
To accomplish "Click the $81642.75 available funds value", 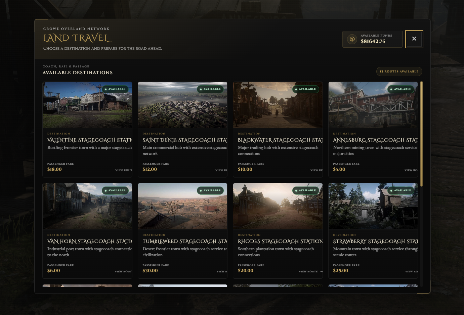I will (x=373, y=41).
